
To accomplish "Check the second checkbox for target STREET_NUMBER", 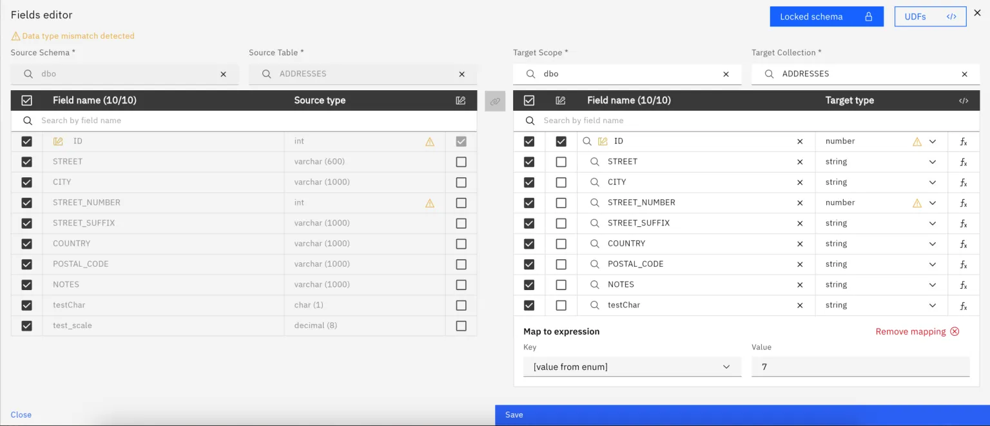I will (561, 203).
